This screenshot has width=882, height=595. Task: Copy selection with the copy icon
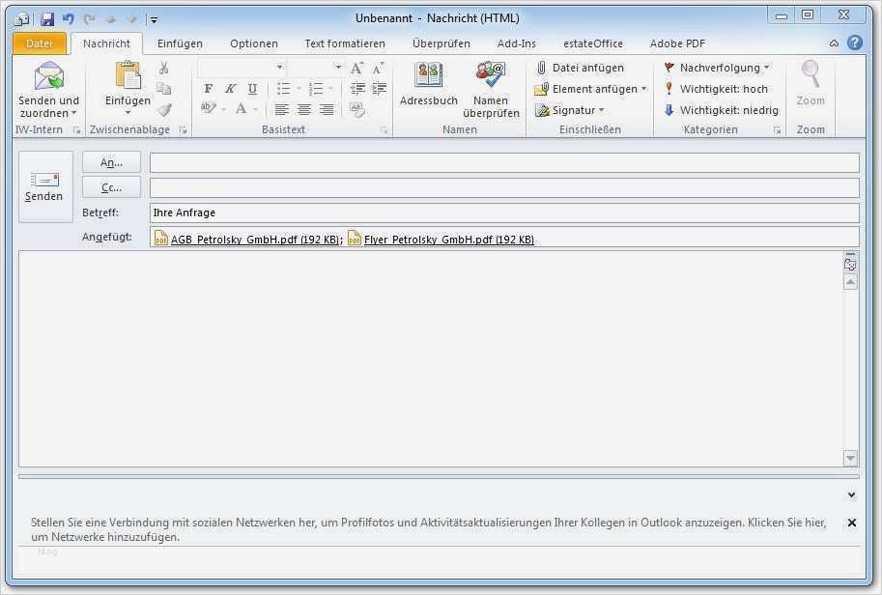pyautogui.click(x=163, y=89)
